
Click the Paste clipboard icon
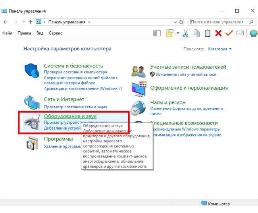point(208,33)
